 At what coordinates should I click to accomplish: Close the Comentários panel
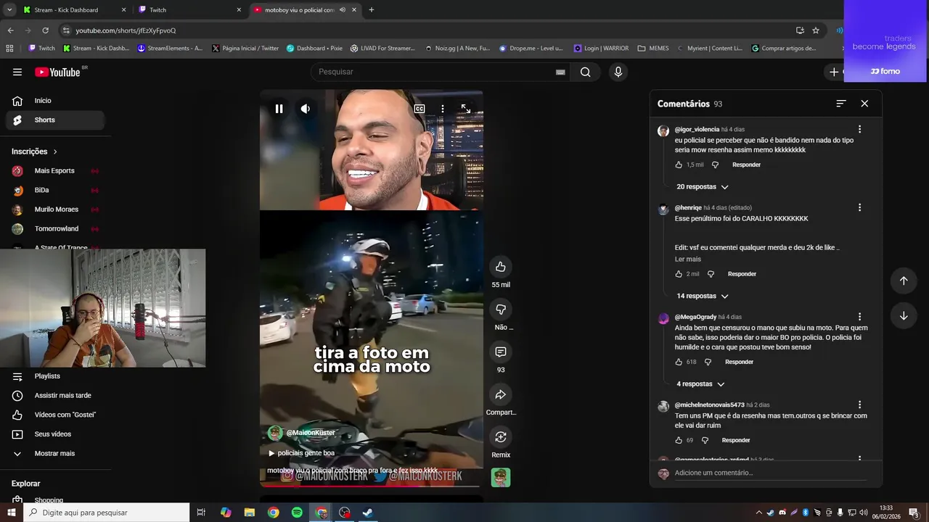(864, 104)
